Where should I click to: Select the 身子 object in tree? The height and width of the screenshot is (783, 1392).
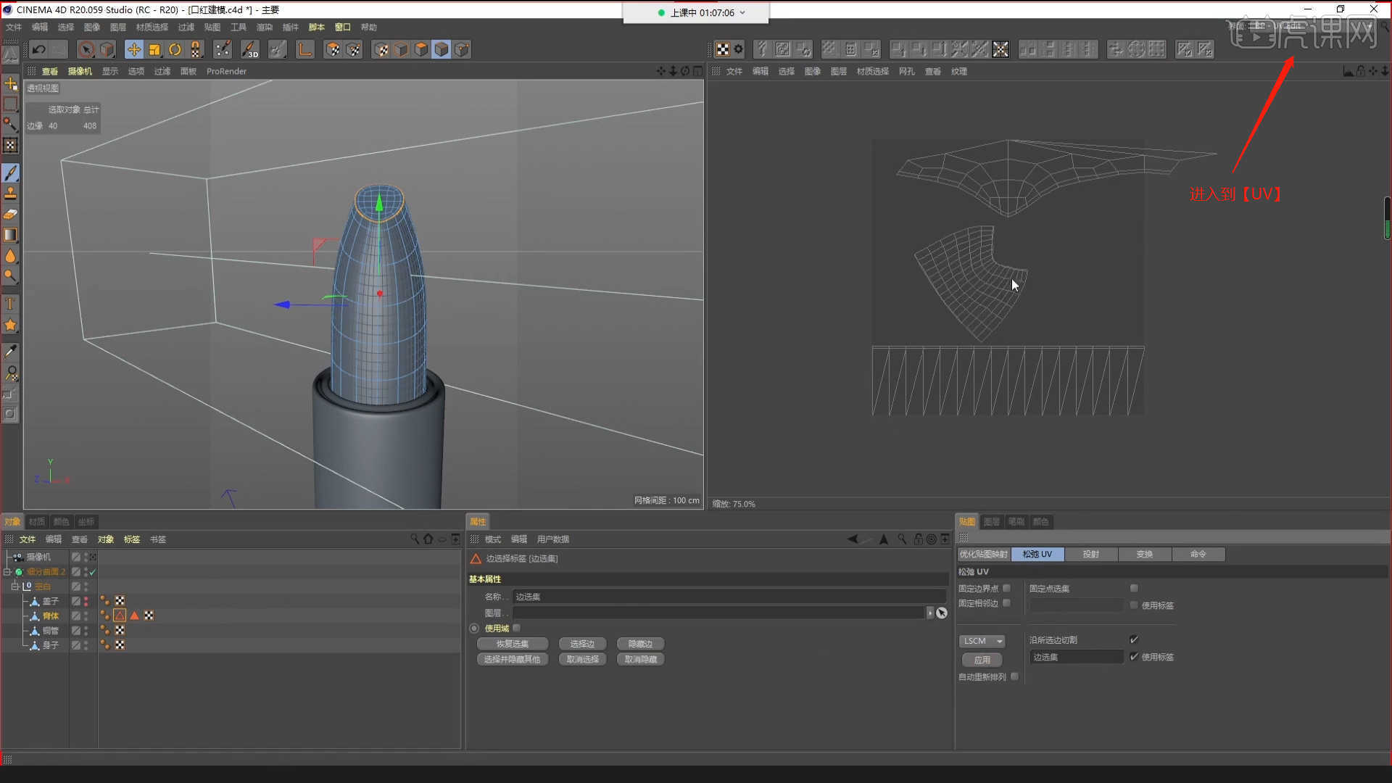(x=51, y=645)
